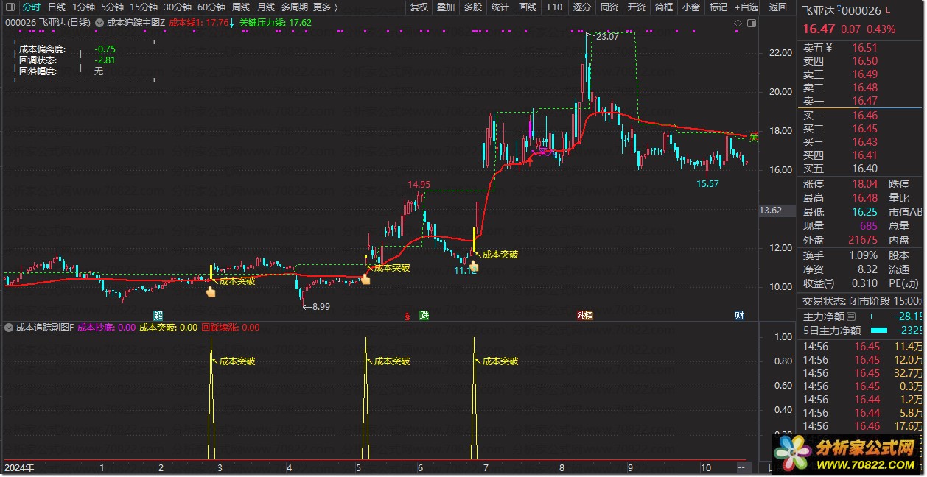
Task: Toggle the left sidebar panel icon
Action: click(10, 7)
